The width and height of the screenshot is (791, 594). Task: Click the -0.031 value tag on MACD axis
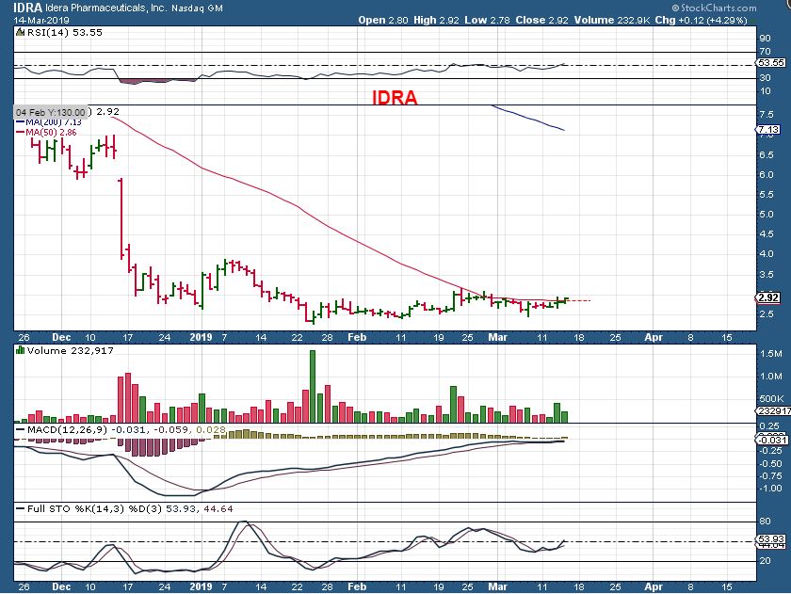[772, 441]
